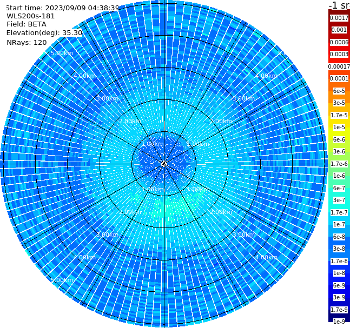Viewport: 350px width, 328px height.
Task: Pick the 0.0003 color bar label
Action: (x=339, y=54)
